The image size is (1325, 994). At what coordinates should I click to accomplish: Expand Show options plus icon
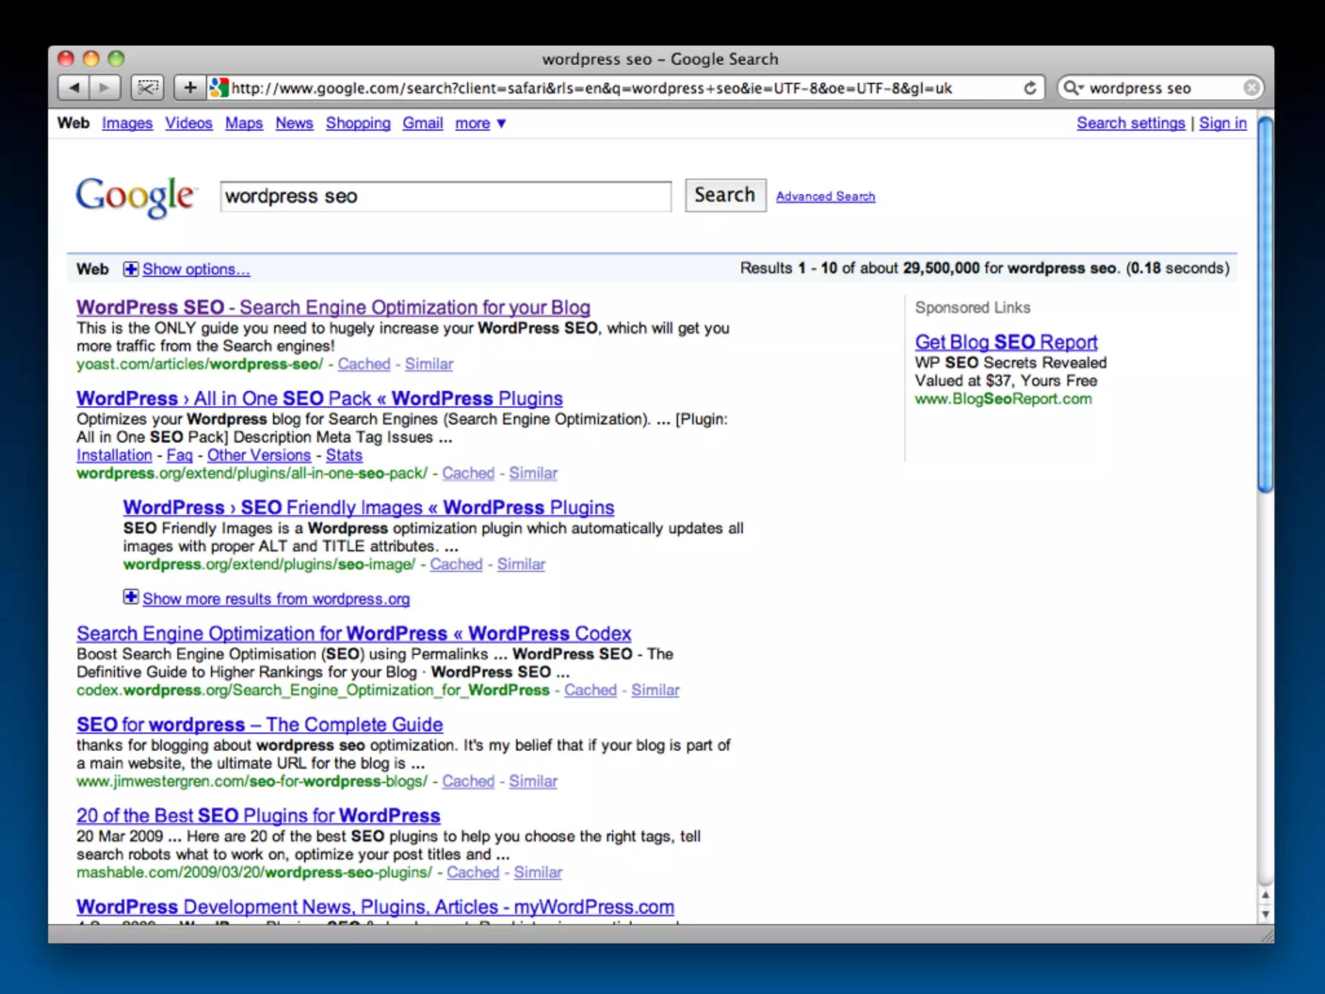pyautogui.click(x=131, y=269)
